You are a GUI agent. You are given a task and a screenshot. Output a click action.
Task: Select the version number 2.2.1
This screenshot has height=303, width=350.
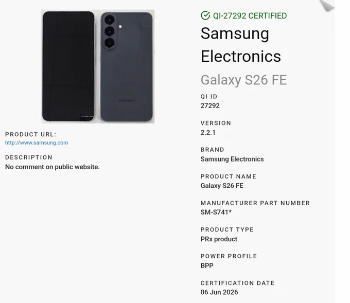[208, 133]
